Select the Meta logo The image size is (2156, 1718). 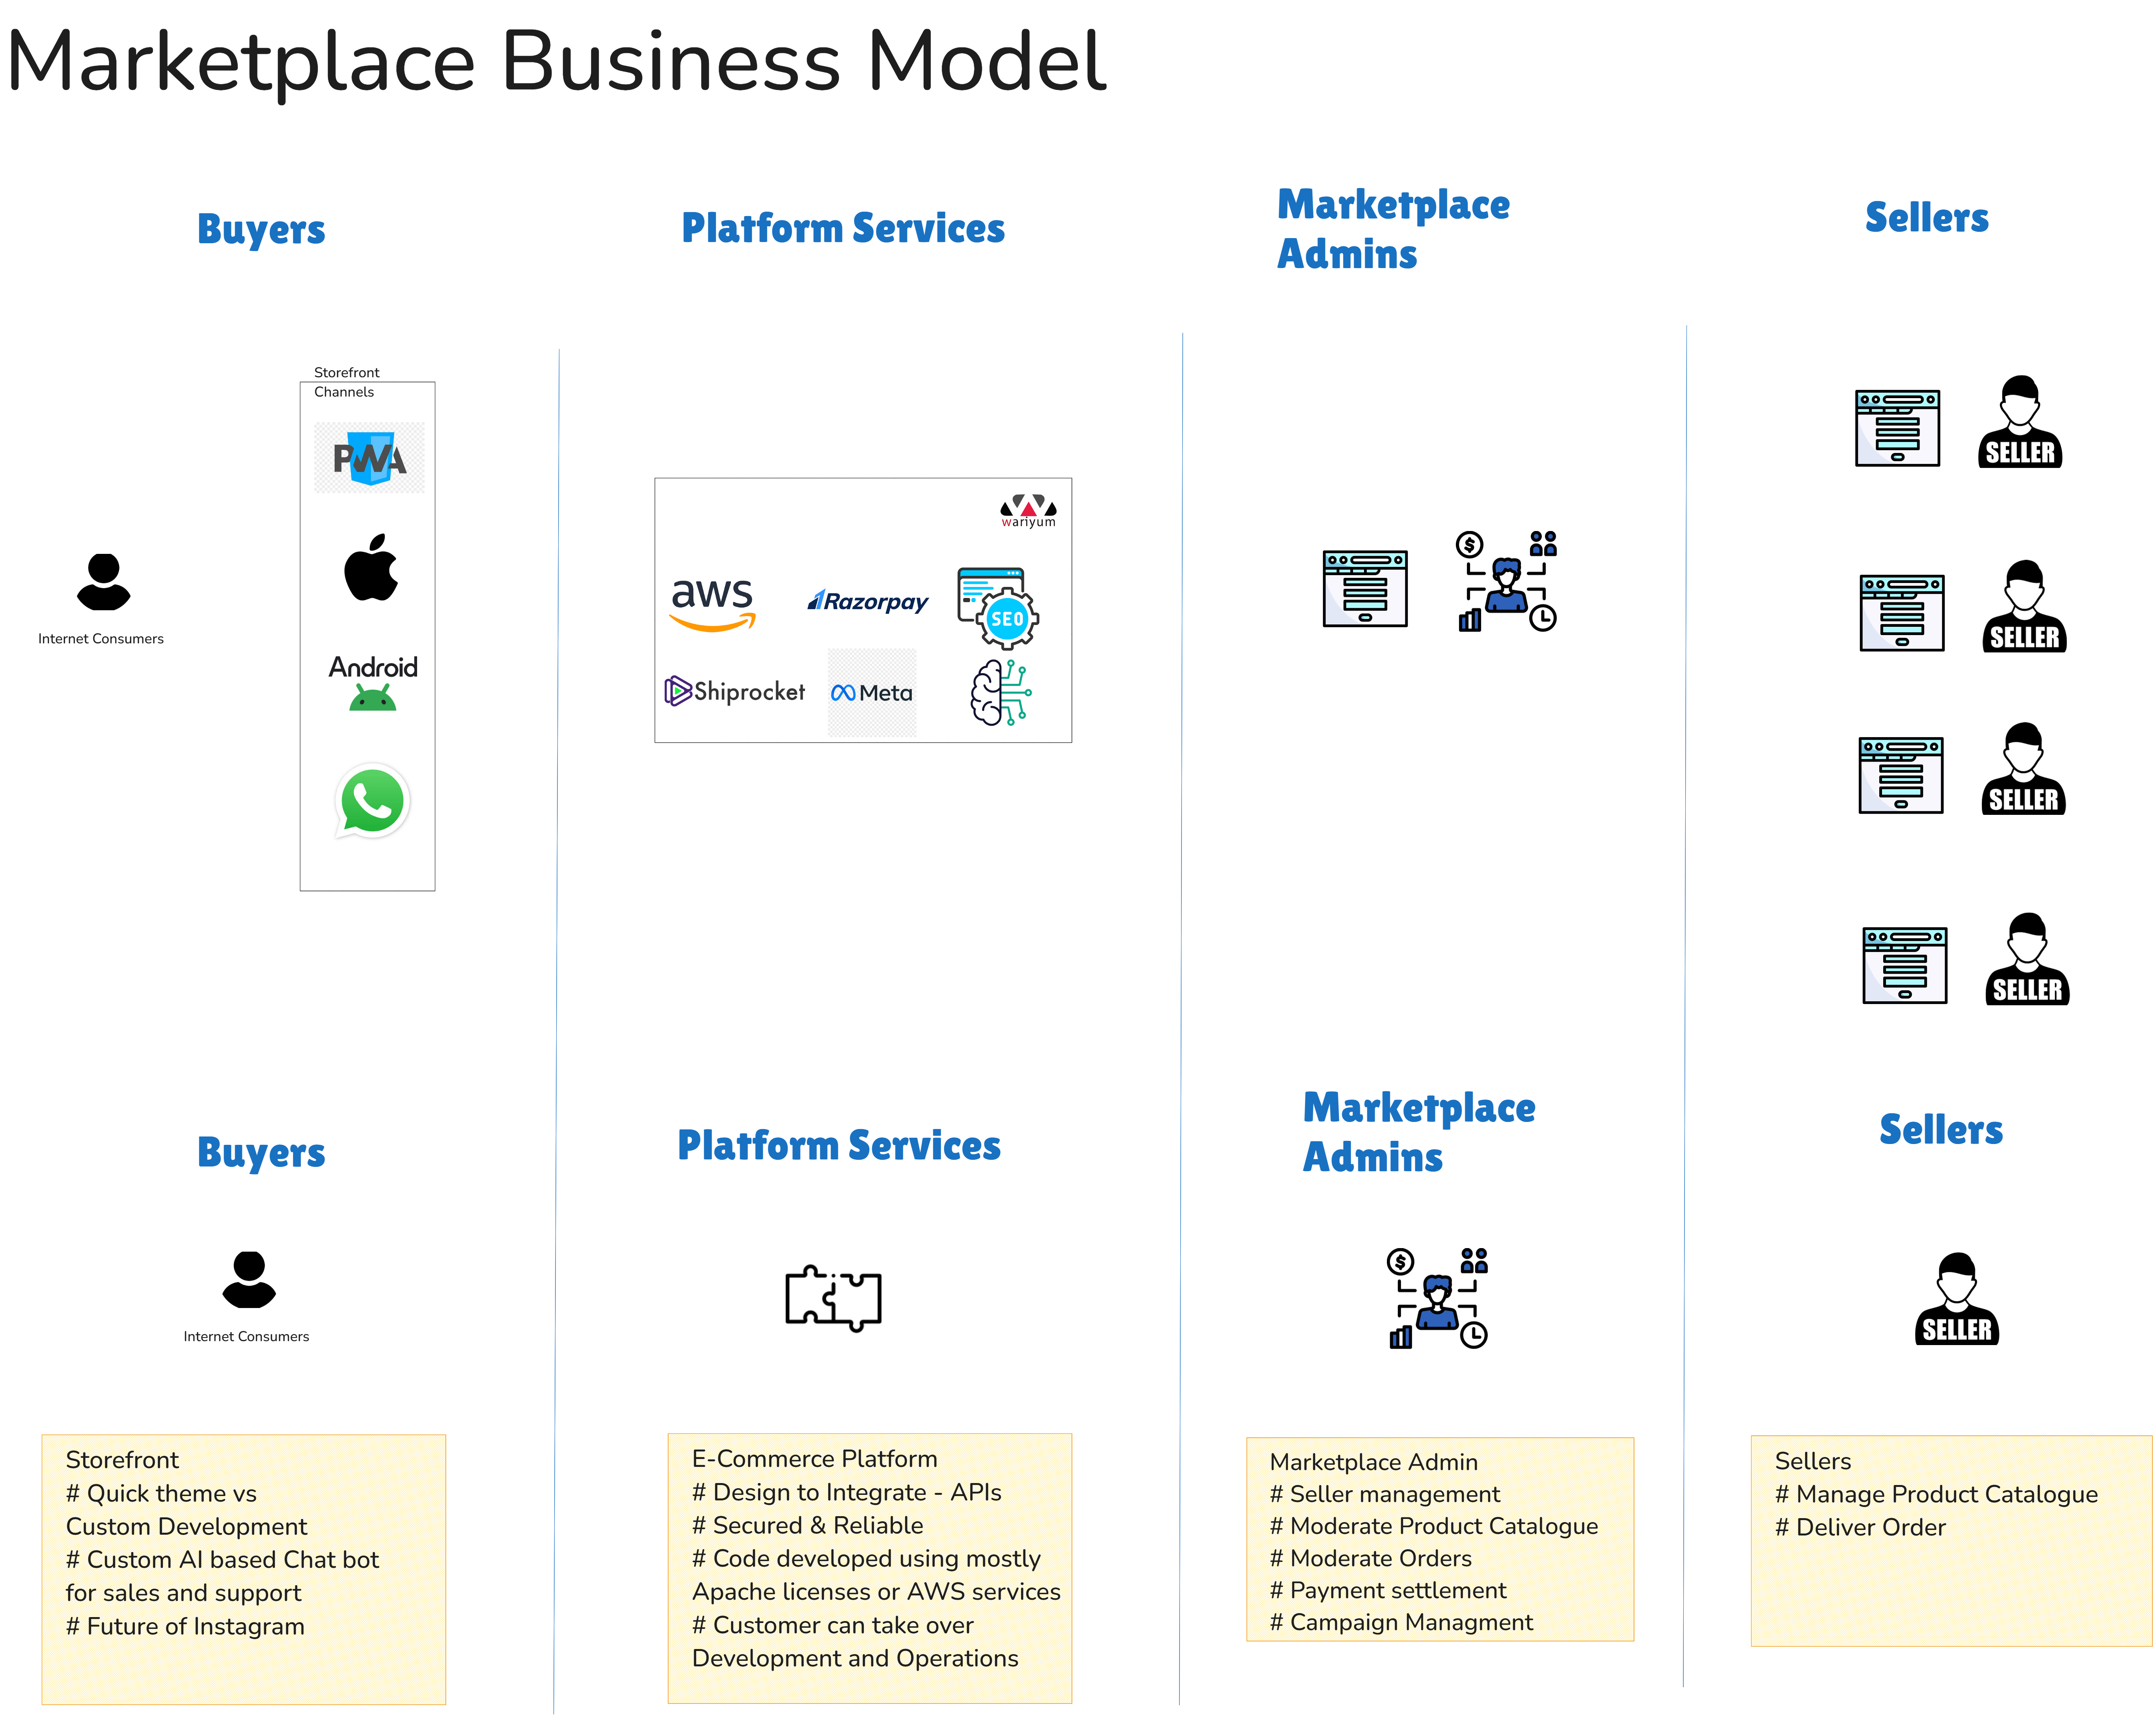click(x=872, y=693)
